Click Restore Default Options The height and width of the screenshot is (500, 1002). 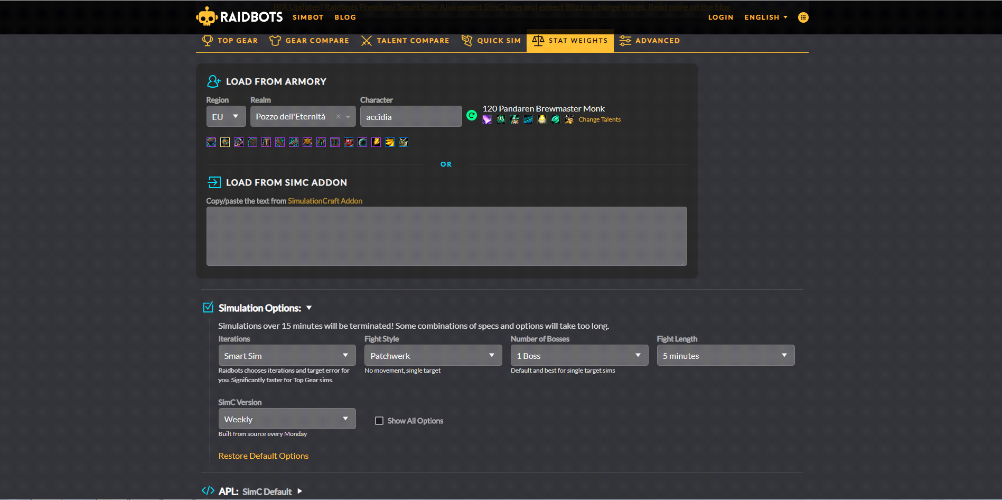click(x=264, y=456)
